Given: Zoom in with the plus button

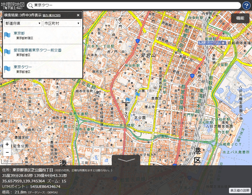Looking at the screenshot, I should [7, 144].
